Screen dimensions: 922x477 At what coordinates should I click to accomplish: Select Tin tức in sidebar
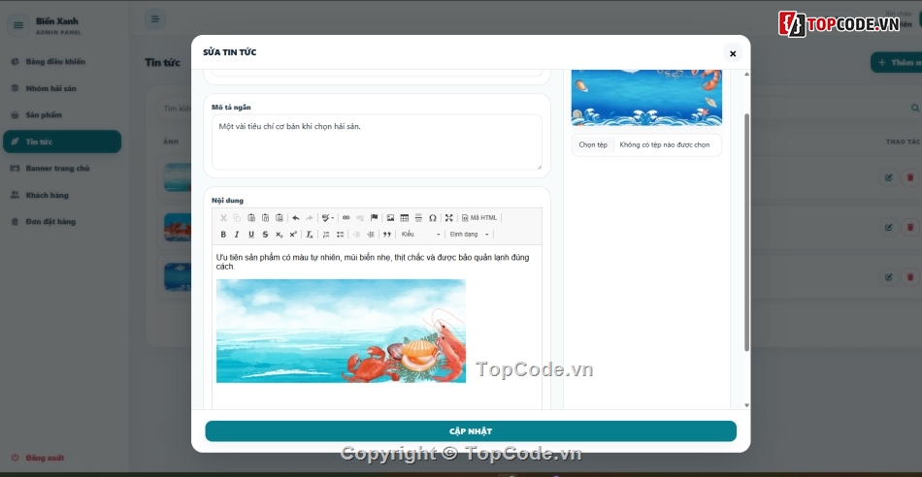pos(62,142)
